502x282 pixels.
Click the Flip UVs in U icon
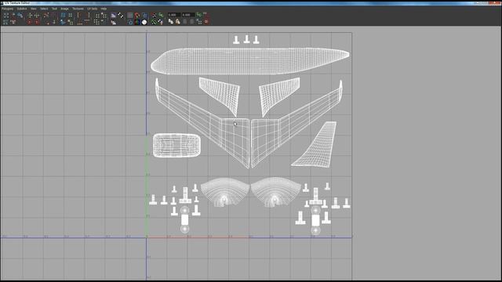30,15
